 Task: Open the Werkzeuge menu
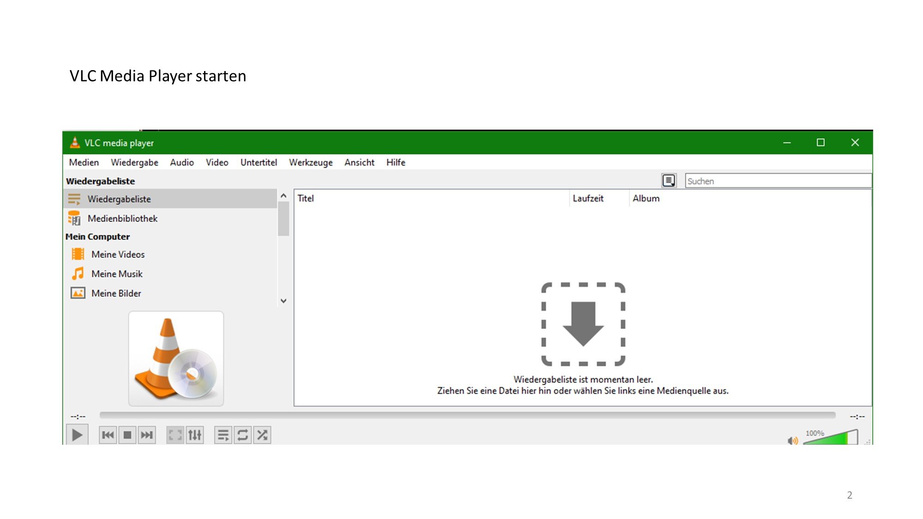(x=311, y=162)
